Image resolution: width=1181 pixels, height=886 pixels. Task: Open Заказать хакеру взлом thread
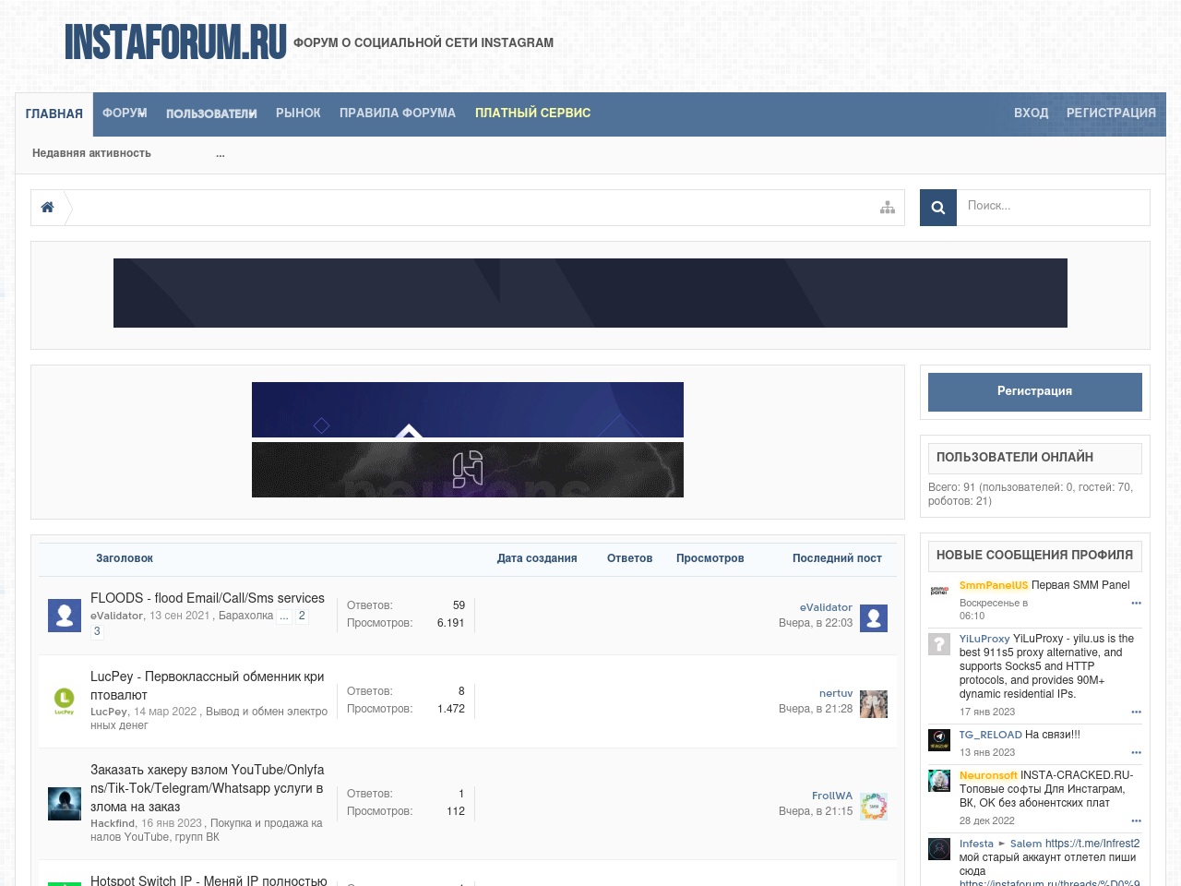(x=208, y=788)
